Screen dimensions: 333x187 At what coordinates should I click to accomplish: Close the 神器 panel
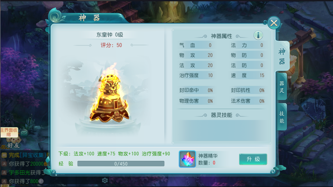274,23
